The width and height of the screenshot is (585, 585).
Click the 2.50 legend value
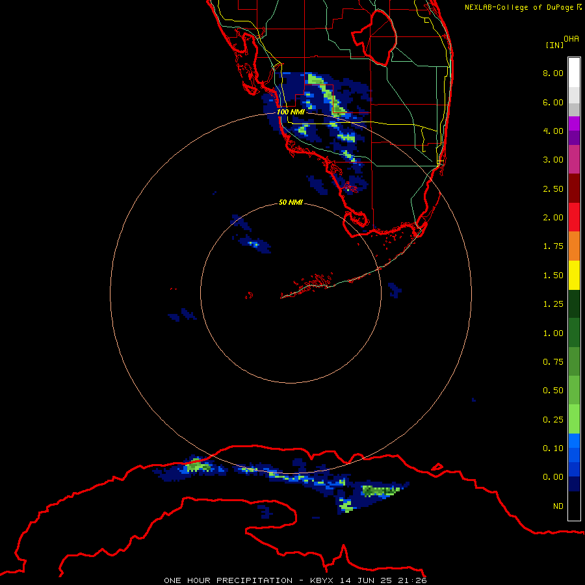coord(553,188)
